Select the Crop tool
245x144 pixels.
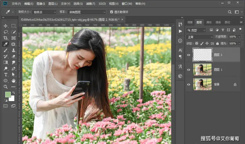click(x=6, y=38)
